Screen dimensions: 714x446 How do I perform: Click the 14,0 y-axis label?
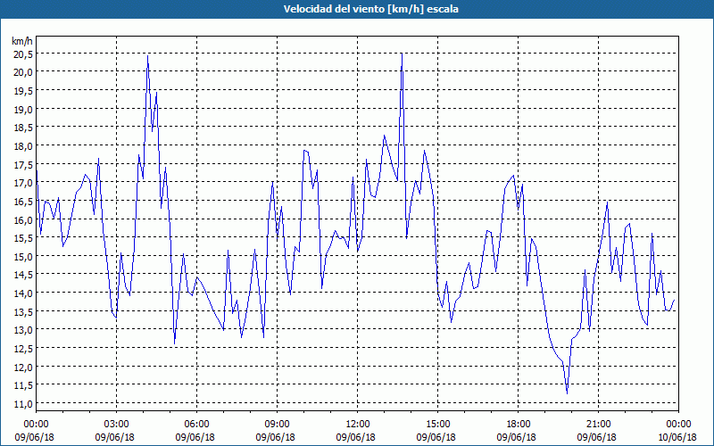(x=22, y=293)
